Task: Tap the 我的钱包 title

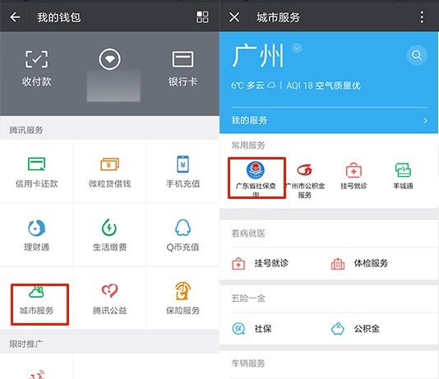Action: click(59, 17)
